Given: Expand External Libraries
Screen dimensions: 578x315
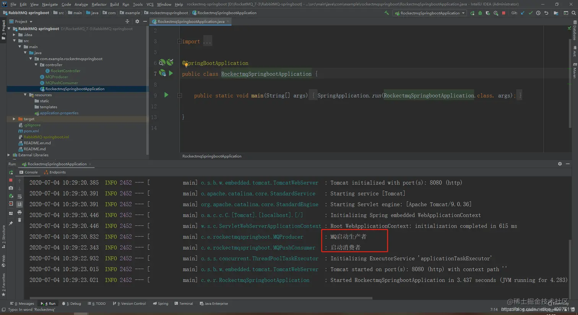Looking at the screenshot, I should (9, 155).
